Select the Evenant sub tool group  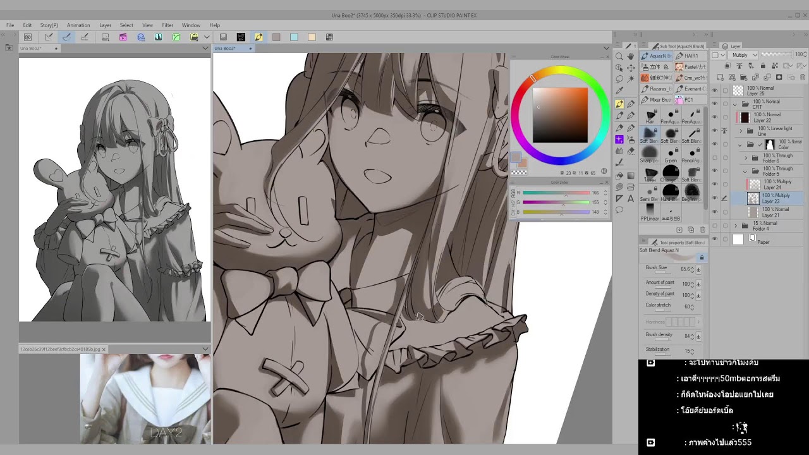pyautogui.click(x=690, y=89)
